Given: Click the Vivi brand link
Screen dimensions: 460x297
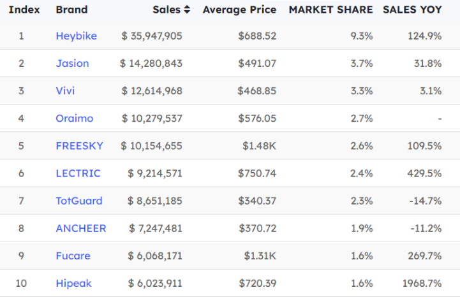Looking at the screenshot, I should pos(65,91).
